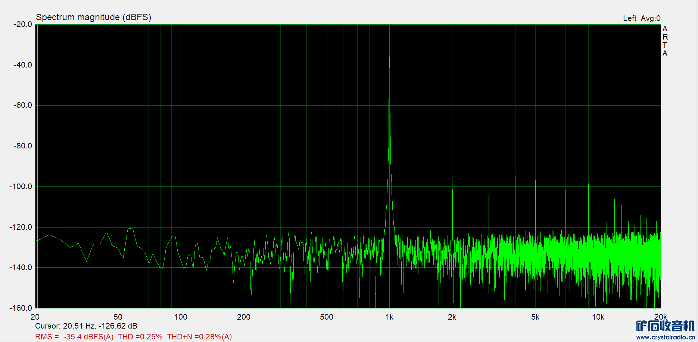Click the '-160.0' y-axis label
Viewport: 698px width, 342px height.
[21, 308]
